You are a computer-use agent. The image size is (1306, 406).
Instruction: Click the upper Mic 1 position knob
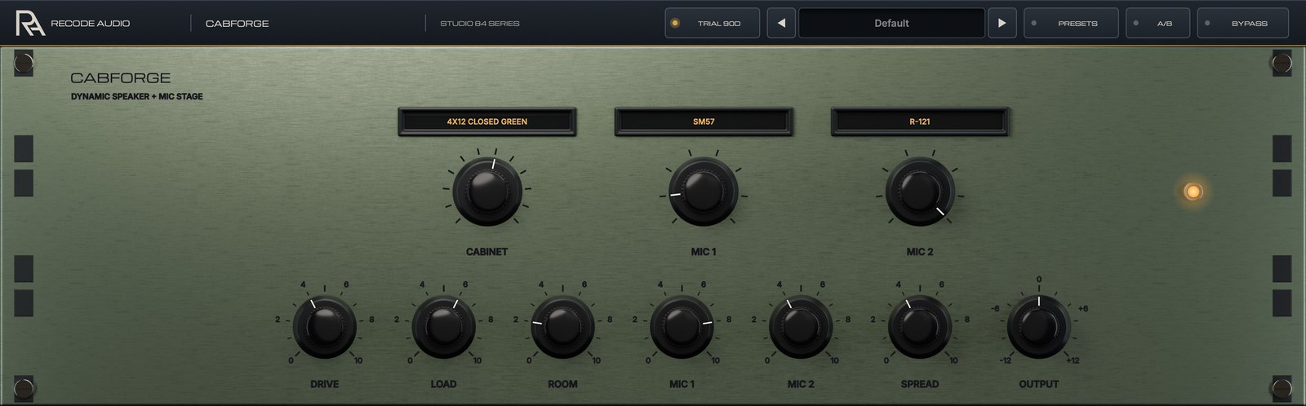pyautogui.click(x=703, y=192)
